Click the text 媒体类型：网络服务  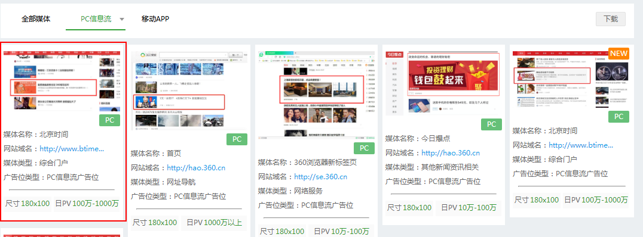pyautogui.click(x=290, y=191)
